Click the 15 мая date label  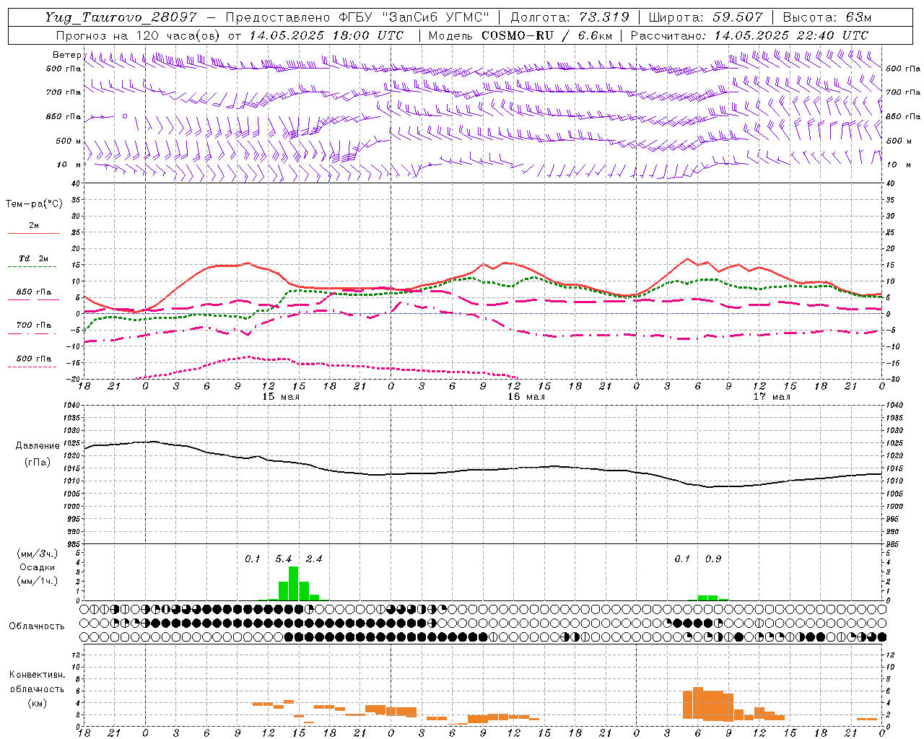(x=280, y=397)
